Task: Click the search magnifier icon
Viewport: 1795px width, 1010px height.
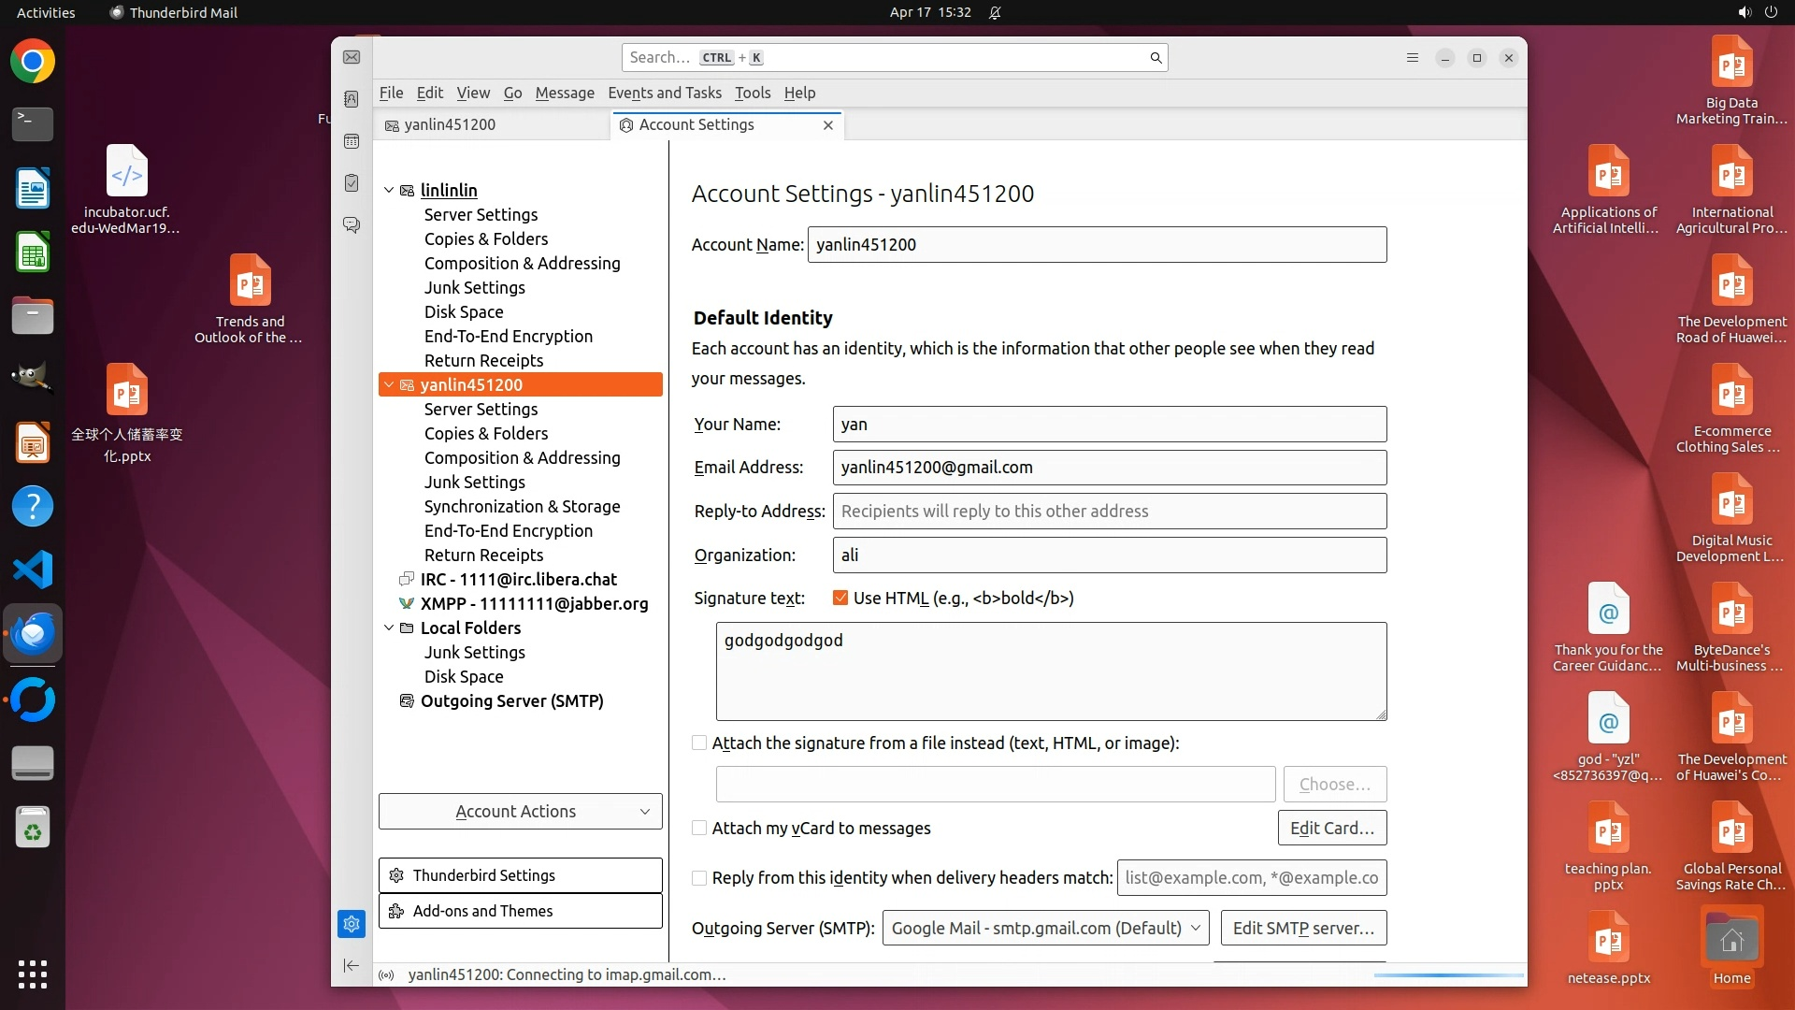Action: (x=1156, y=58)
